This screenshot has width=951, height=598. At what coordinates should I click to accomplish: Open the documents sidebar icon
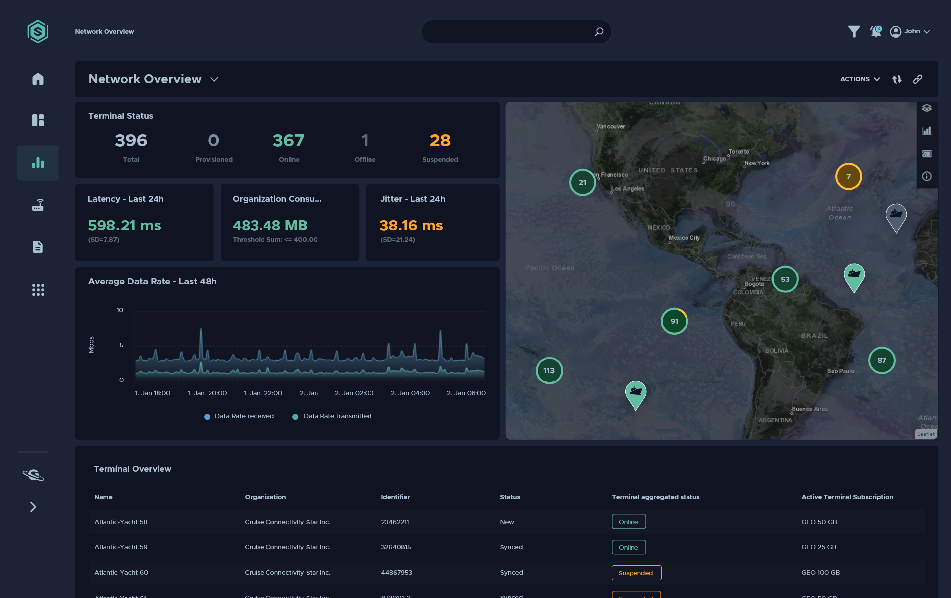38,246
